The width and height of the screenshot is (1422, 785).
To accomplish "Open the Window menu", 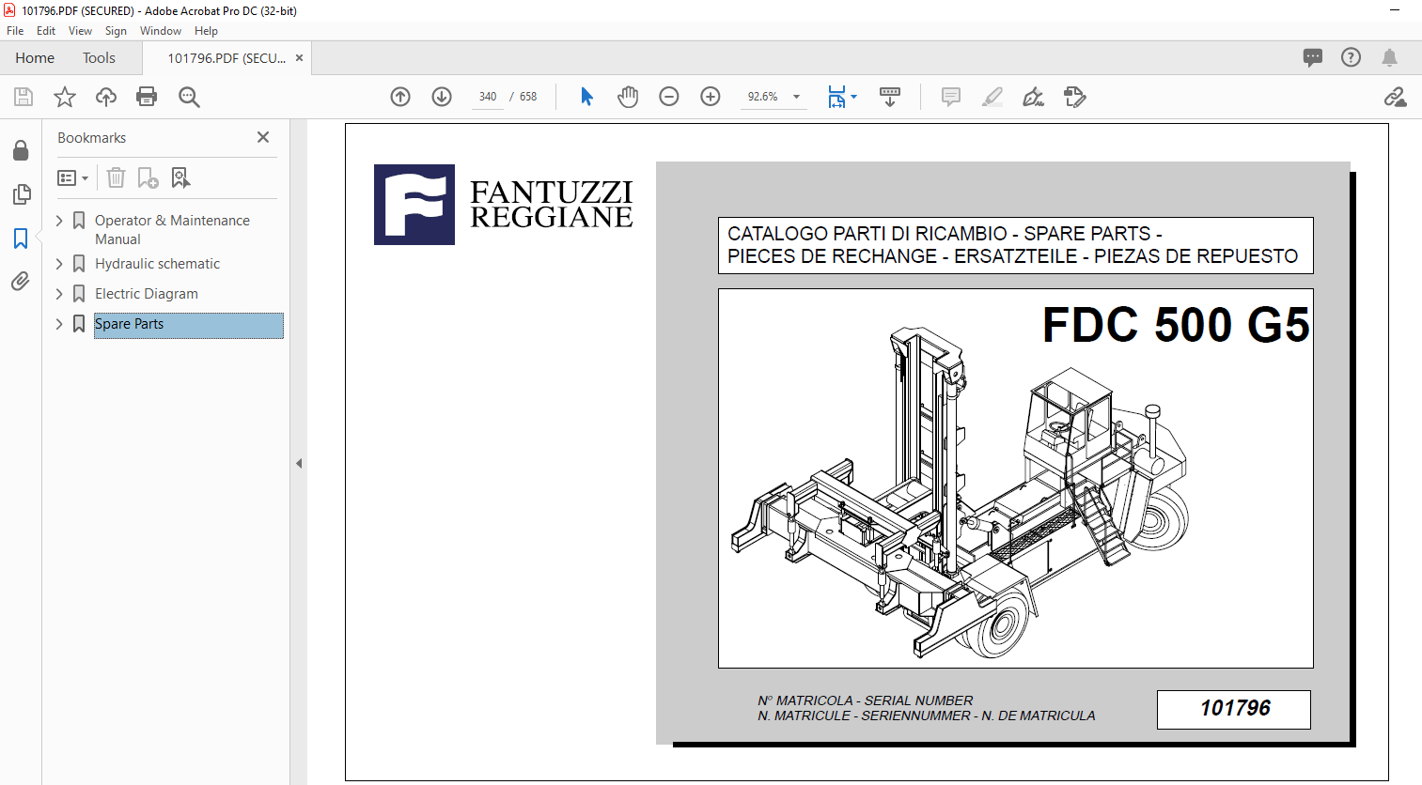I will point(161,31).
